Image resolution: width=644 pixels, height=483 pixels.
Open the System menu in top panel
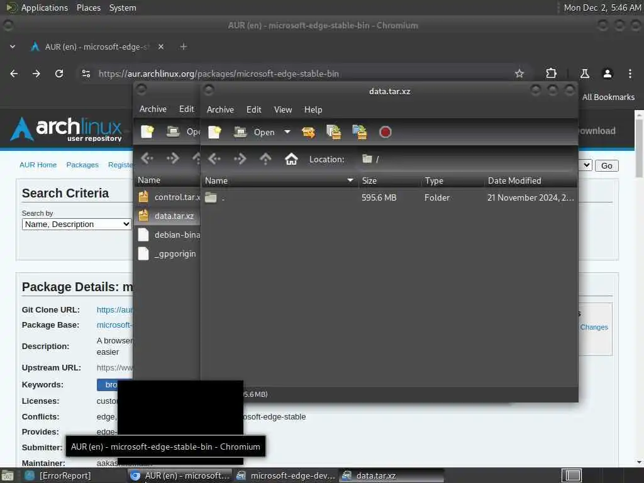pos(123,8)
